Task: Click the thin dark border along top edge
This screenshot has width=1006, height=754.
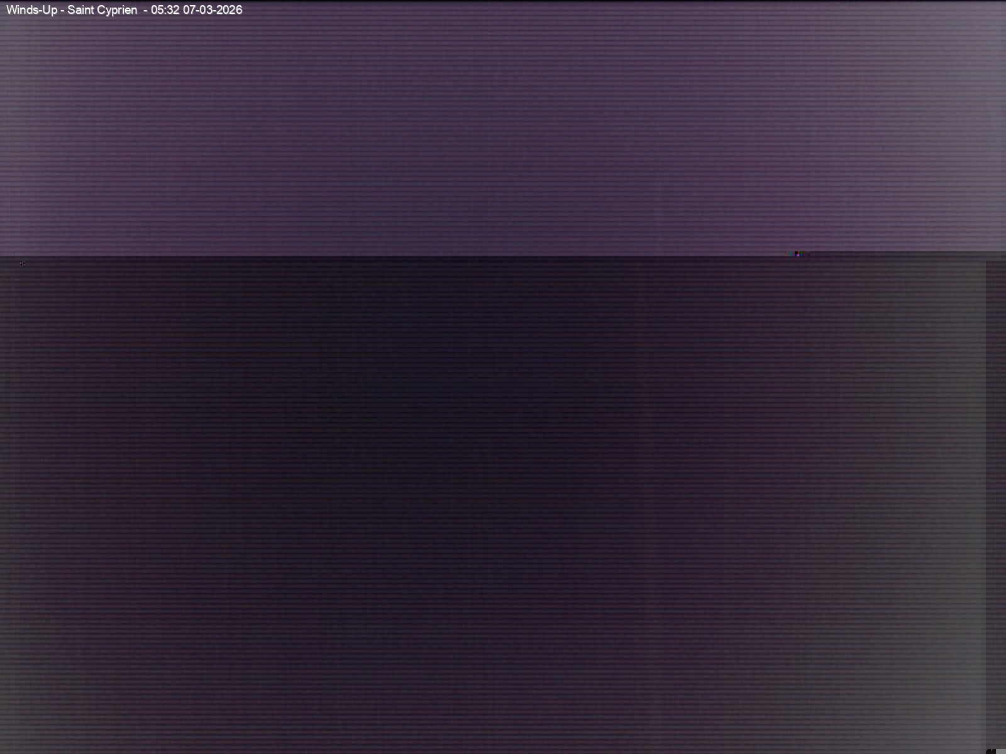Action: (503, 1)
